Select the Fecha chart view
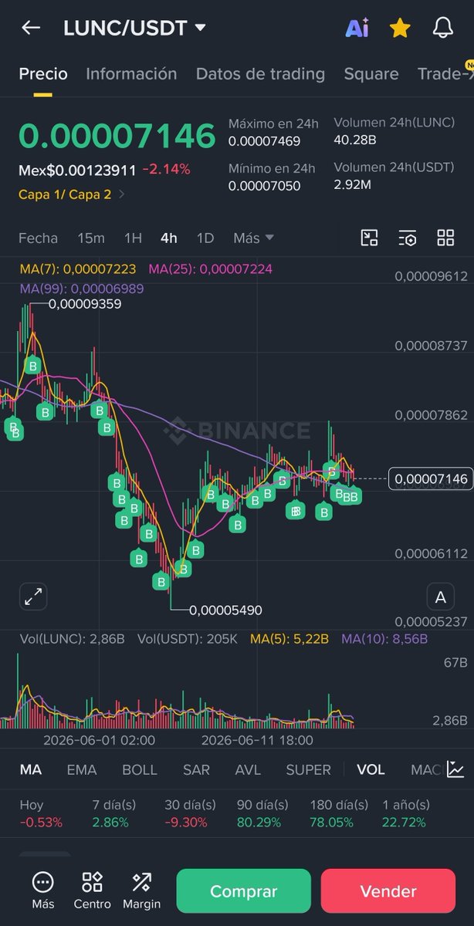The height and width of the screenshot is (926, 474). coord(39,238)
